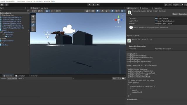Open the undo history icon

click(x=166, y=5)
